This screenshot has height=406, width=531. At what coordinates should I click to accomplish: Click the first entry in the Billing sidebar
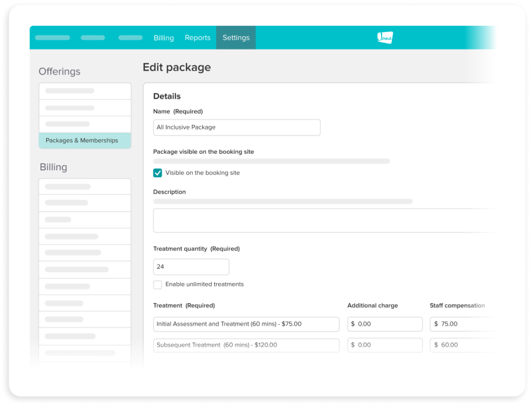85,186
